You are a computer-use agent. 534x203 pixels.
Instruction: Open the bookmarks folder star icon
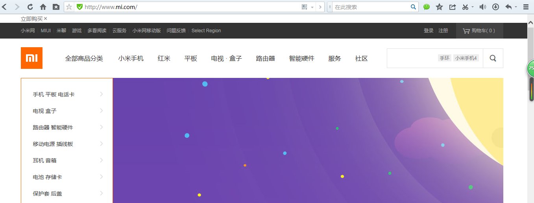56,7
